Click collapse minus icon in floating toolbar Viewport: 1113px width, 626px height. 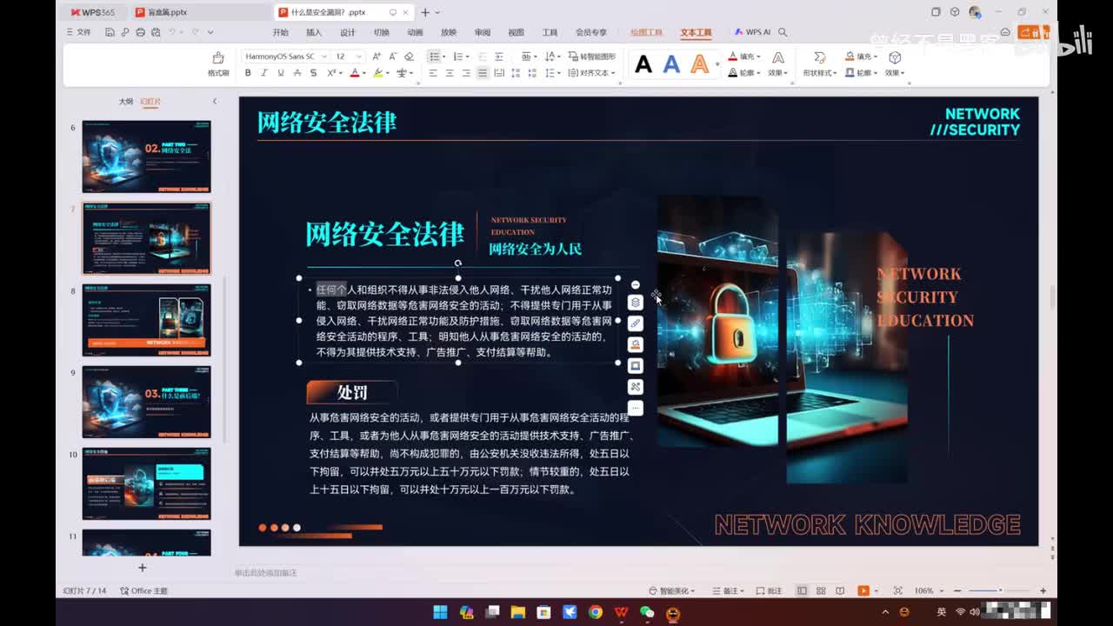[x=636, y=285]
